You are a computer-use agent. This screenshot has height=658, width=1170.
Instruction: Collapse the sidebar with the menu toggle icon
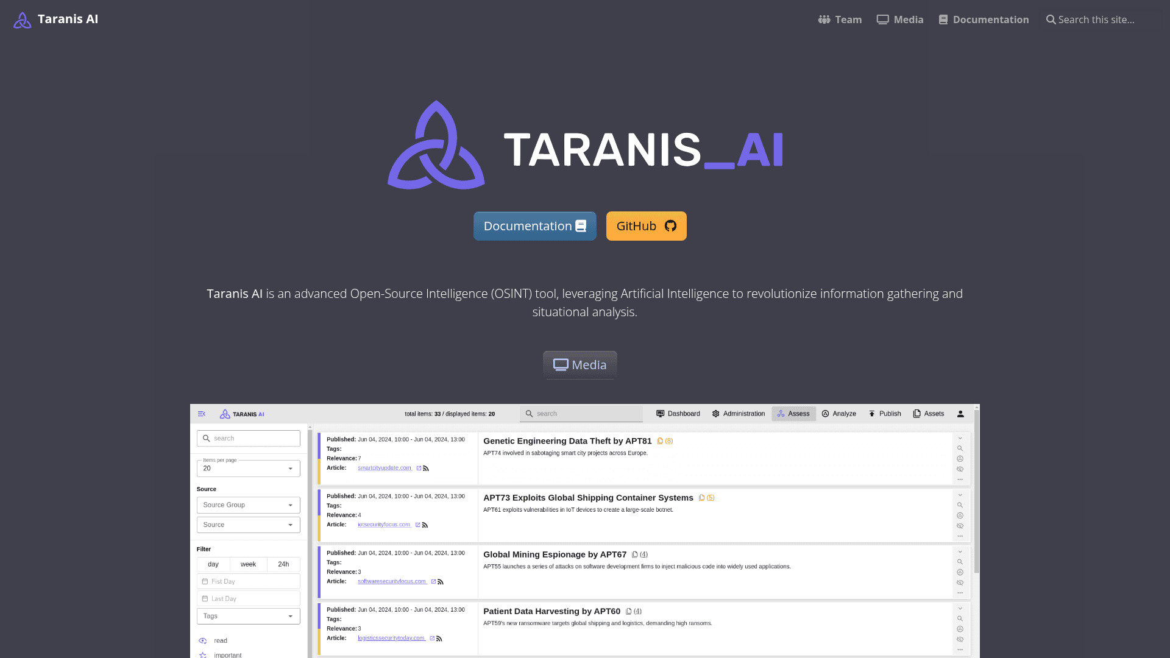pos(202,414)
